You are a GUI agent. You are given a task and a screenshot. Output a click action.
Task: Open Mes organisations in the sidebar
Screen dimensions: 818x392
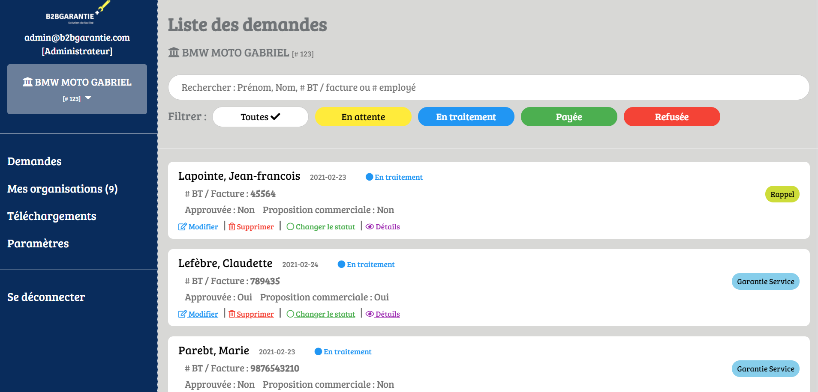click(x=63, y=189)
